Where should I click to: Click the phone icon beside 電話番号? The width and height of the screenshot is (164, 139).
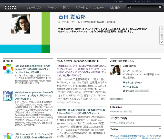[x=124, y=91]
